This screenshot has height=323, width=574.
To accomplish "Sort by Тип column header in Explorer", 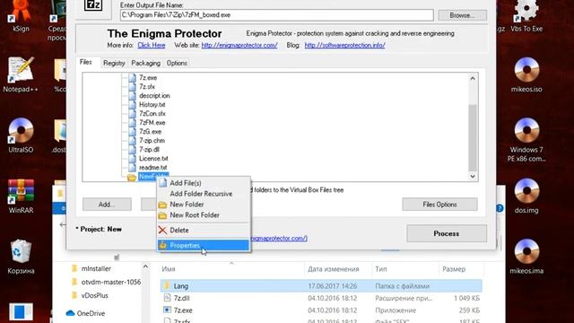I will click(404, 269).
